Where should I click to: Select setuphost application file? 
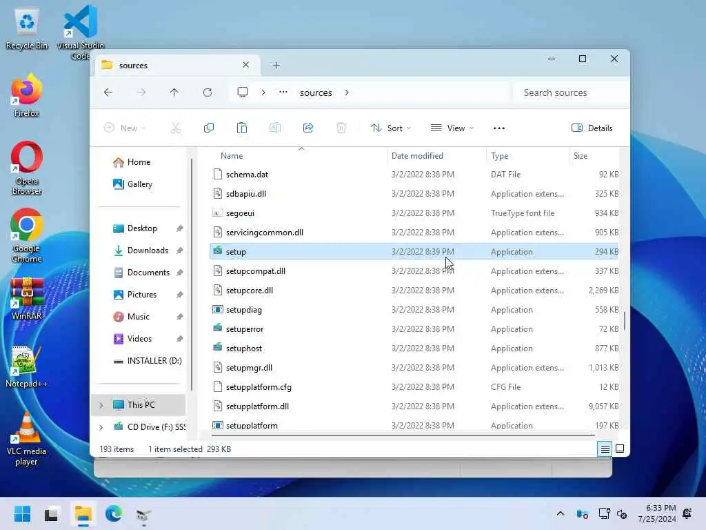point(414,349)
